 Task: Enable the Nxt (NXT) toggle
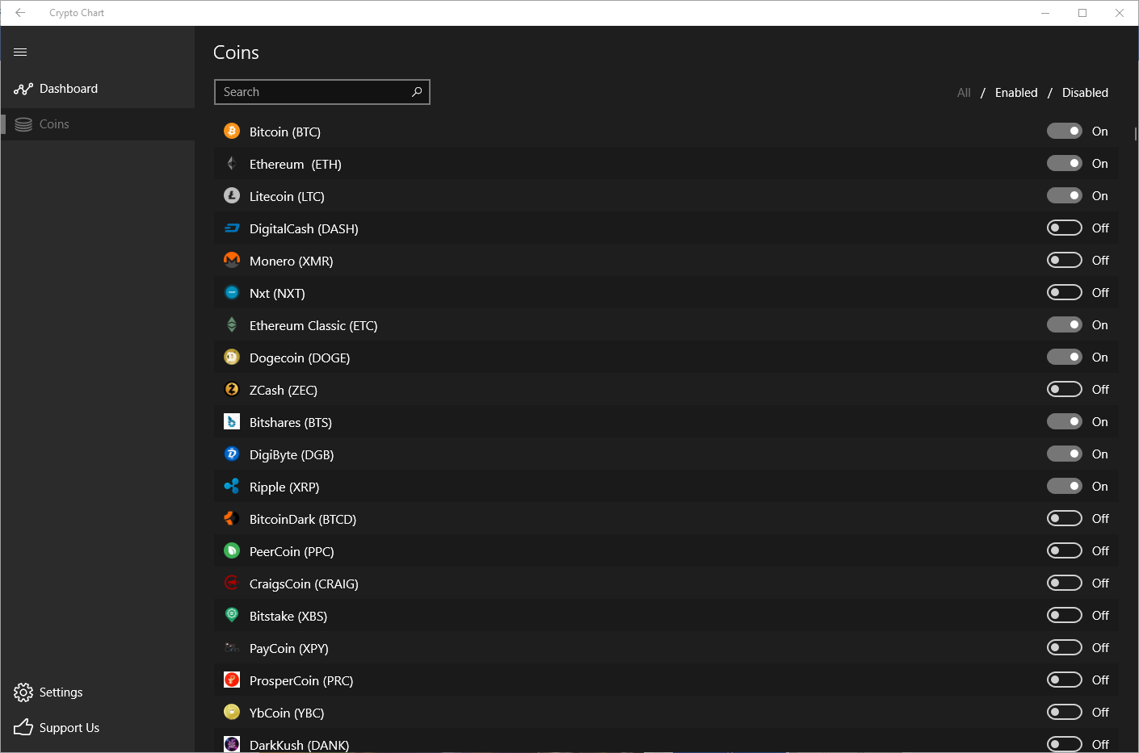1065,292
